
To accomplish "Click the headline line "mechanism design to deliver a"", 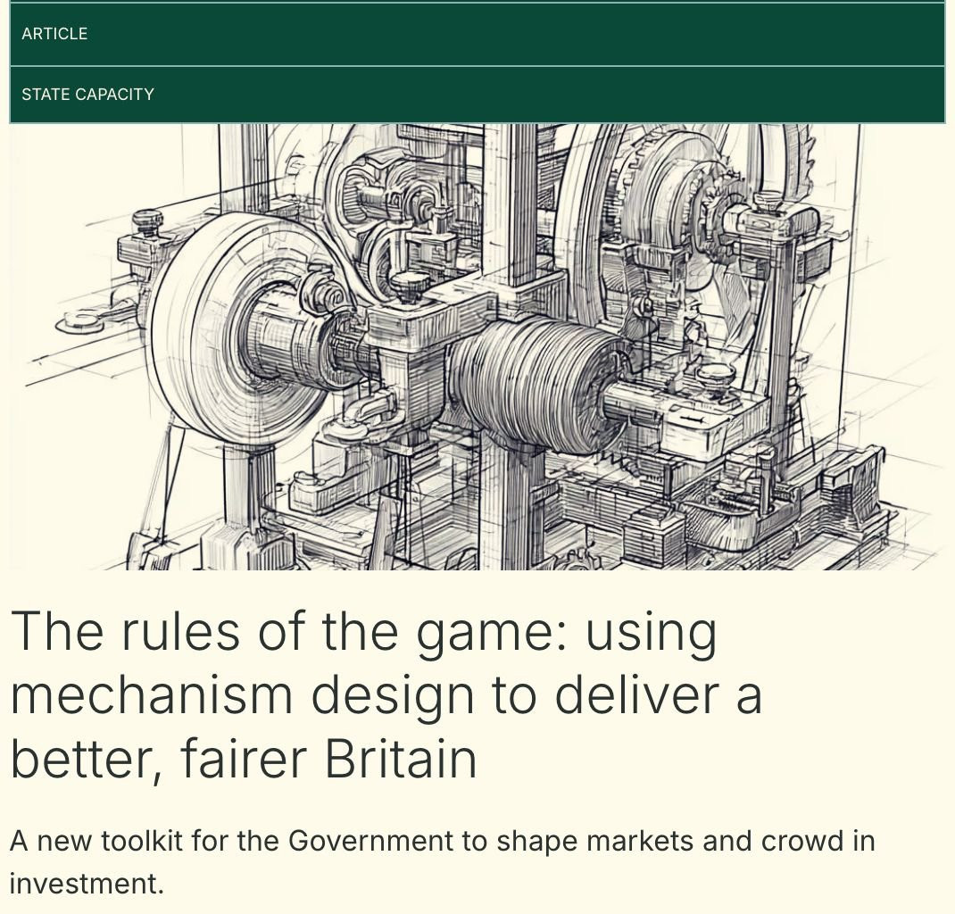I will (x=386, y=695).
